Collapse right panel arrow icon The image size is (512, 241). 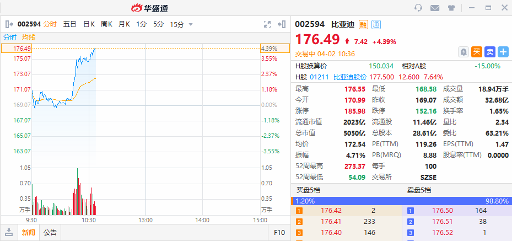point(282,24)
